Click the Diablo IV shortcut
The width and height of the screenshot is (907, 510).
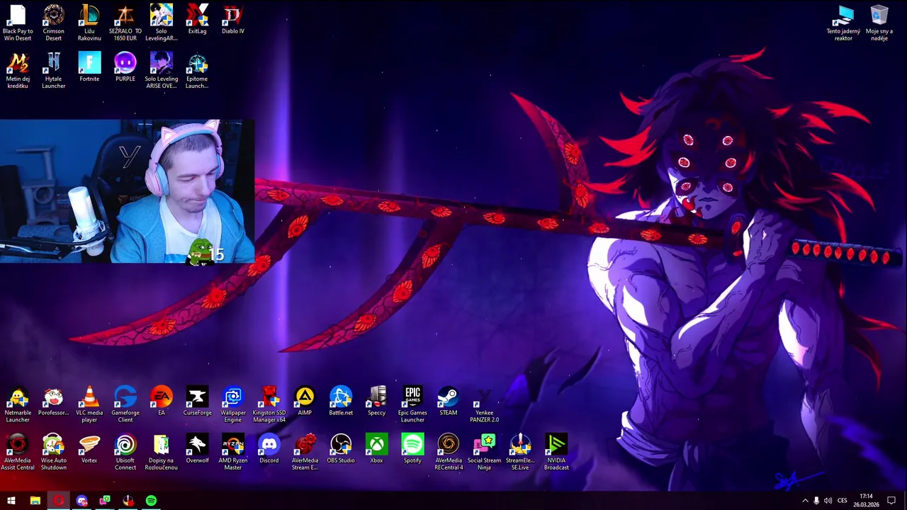pyautogui.click(x=232, y=19)
